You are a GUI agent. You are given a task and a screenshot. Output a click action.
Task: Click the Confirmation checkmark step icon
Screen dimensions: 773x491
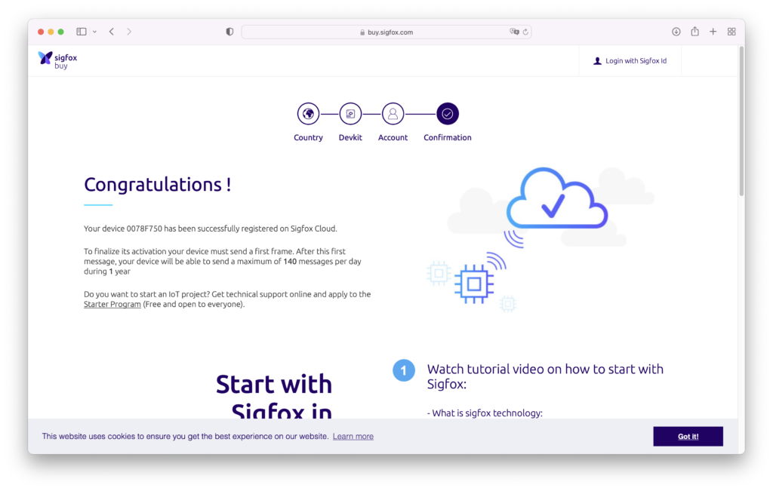coord(448,114)
